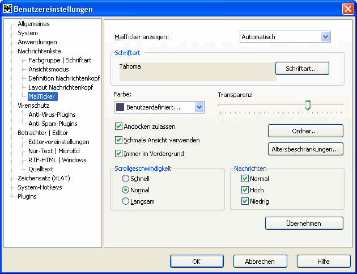Click the Übernehmen button
357x274 pixels.
tap(304, 223)
